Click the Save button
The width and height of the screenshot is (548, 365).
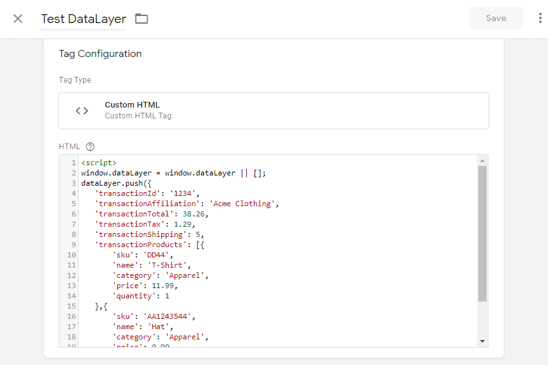pyautogui.click(x=496, y=19)
